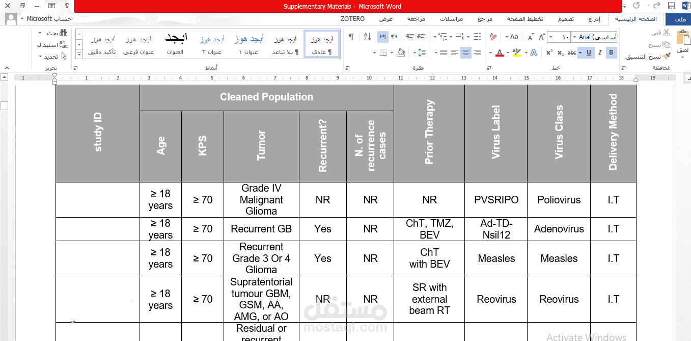This screenshot has height=341, width=691.
Task: Click the Cut scissors icon
Action: point(667,33)
